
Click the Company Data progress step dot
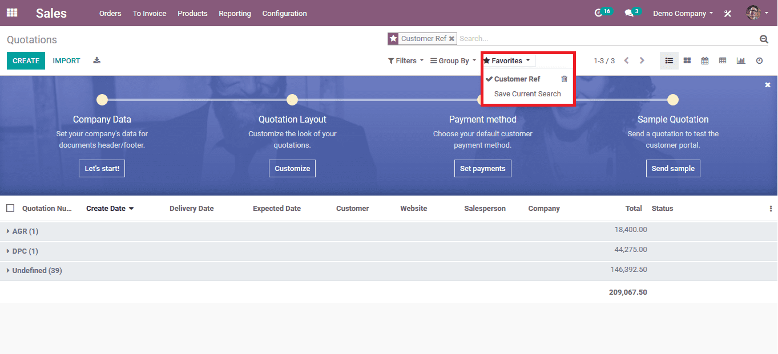102,100
